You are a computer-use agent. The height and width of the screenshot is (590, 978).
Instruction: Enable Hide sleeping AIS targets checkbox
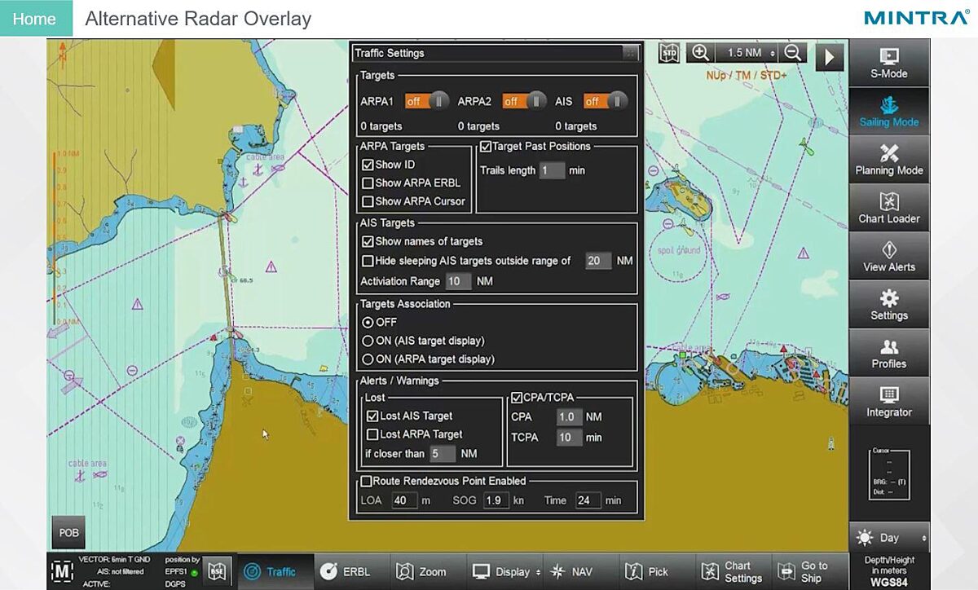pyautogui.click(x=368, y=261)
